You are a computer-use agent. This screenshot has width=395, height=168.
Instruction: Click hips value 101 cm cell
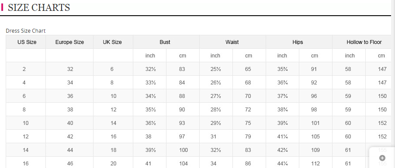coord(315,123)
